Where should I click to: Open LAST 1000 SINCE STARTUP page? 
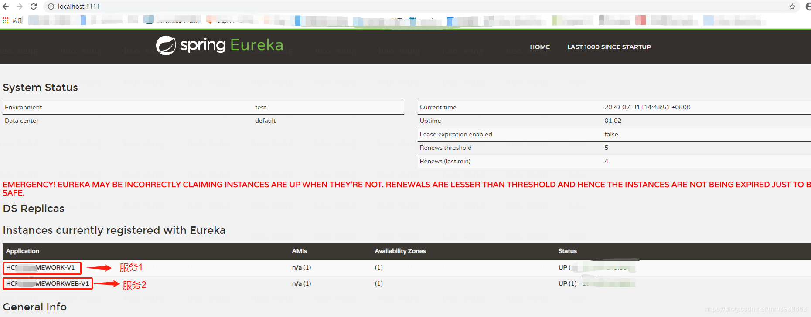[609, 47]
